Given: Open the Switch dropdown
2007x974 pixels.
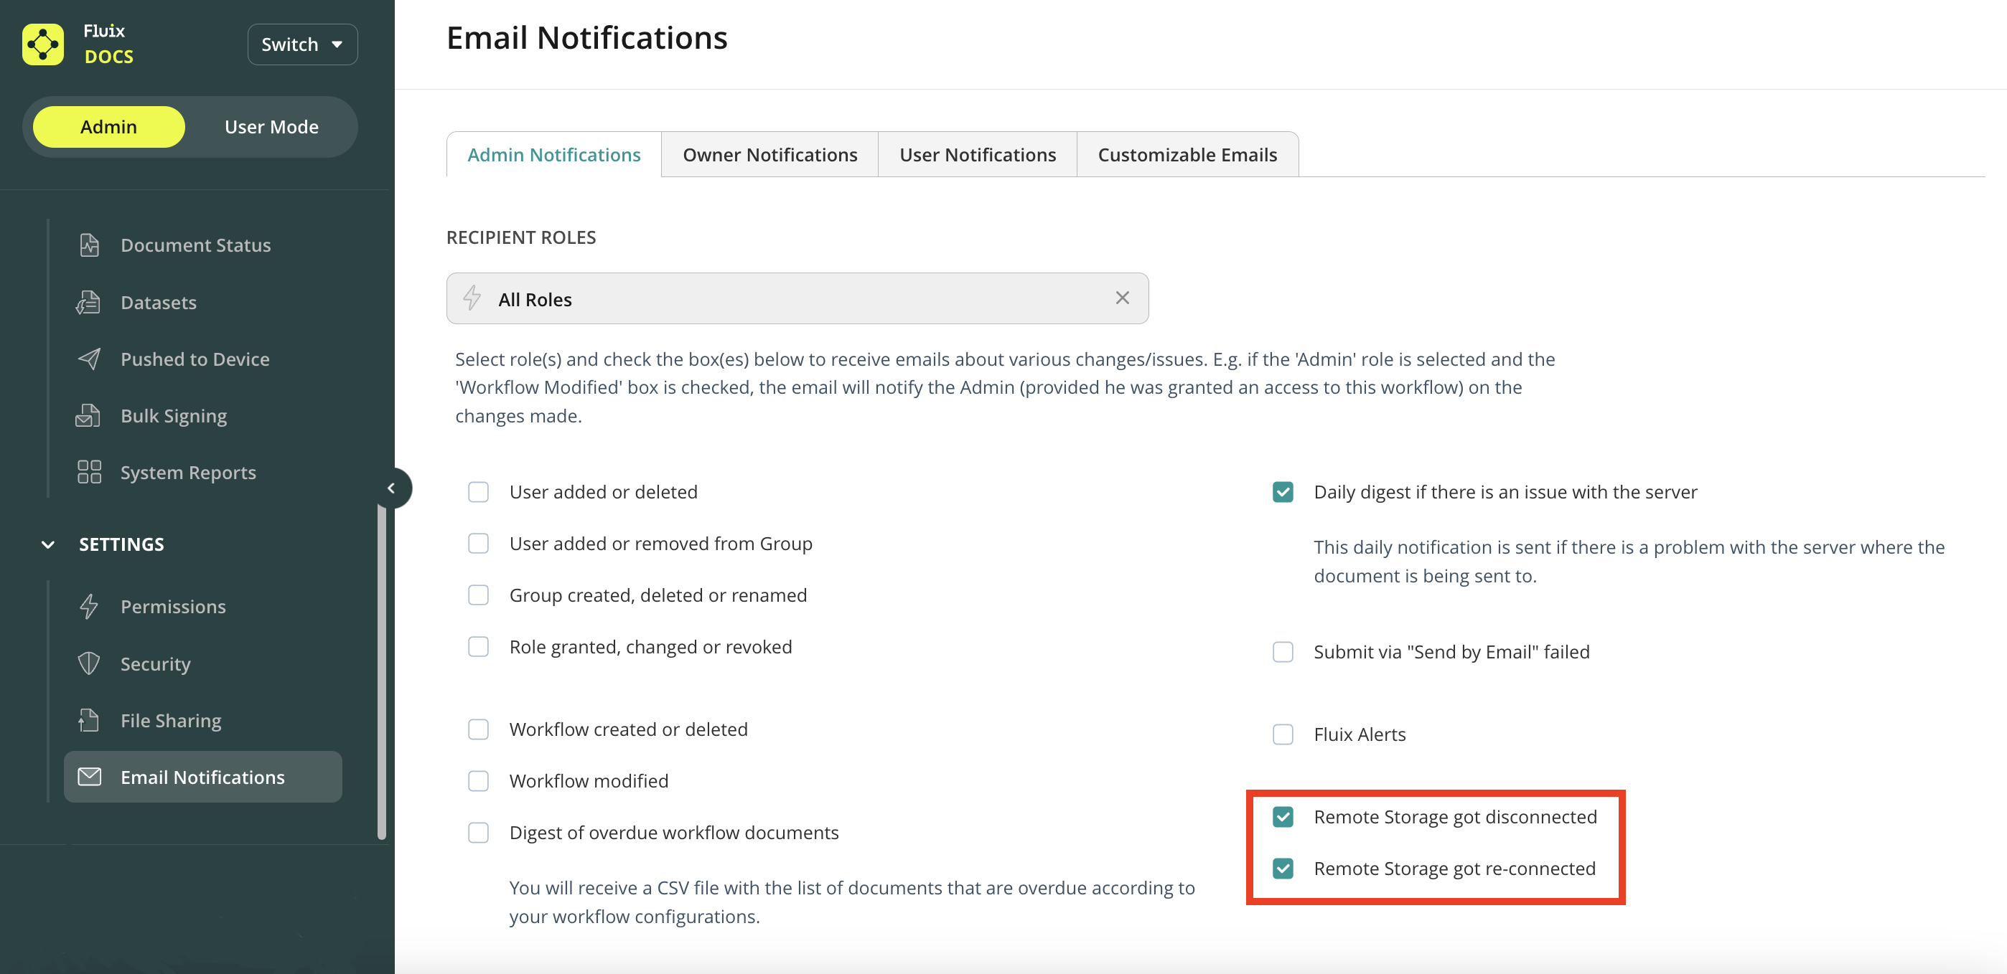Looking at the screenshot, I should tap(302, 44).
